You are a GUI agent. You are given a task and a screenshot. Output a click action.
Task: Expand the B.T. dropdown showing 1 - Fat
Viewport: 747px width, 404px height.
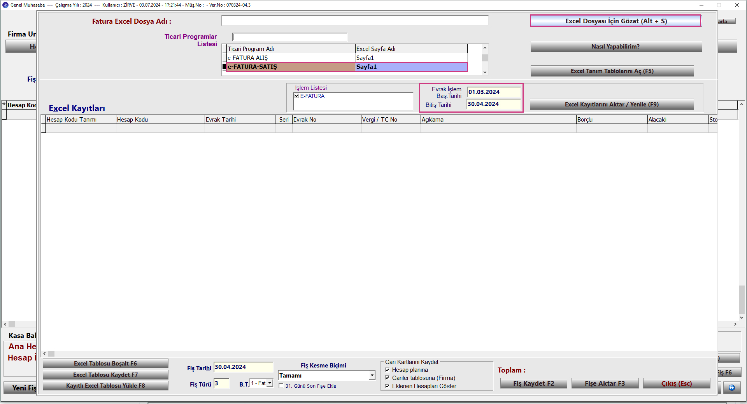(x=270, y=383)
